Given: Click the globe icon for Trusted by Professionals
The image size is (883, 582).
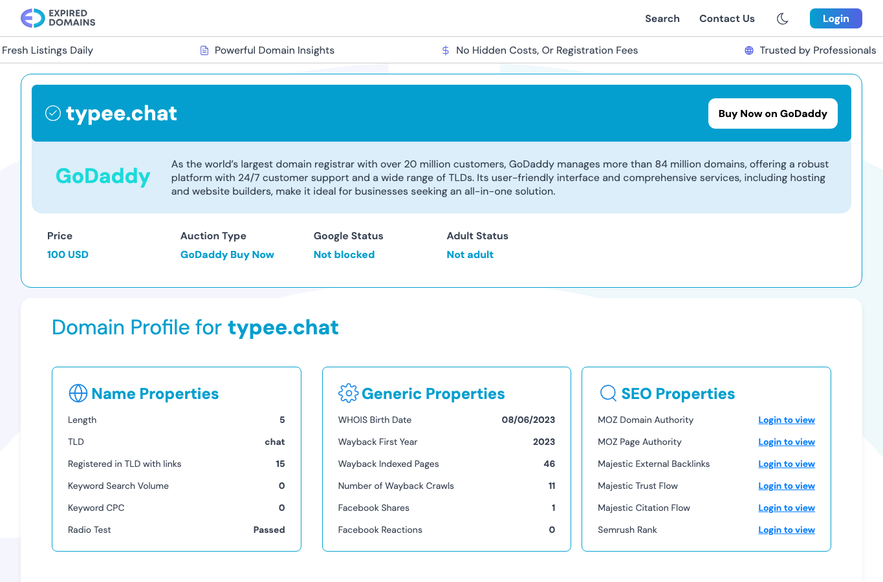Looking at the screenshot, I should pos(749,50).
